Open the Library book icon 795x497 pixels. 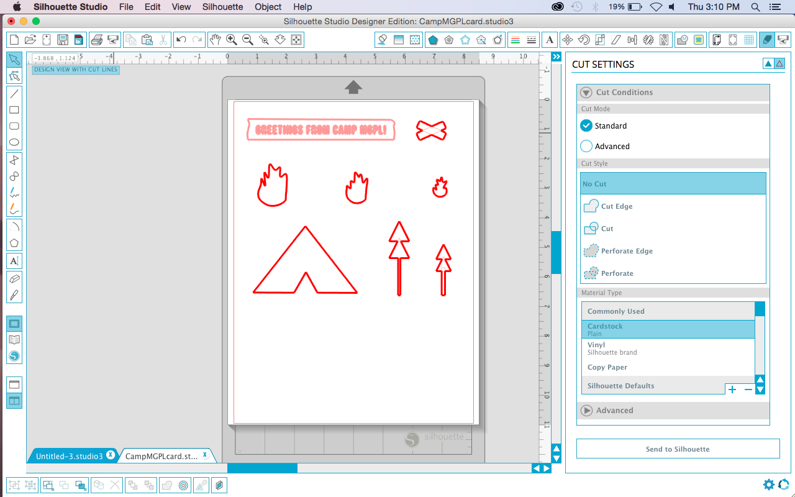tap(14, 340)
